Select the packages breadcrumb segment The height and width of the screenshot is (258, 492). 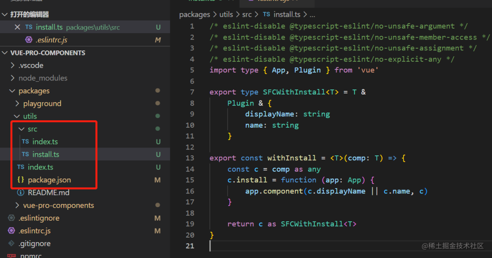tap(195, 15)
